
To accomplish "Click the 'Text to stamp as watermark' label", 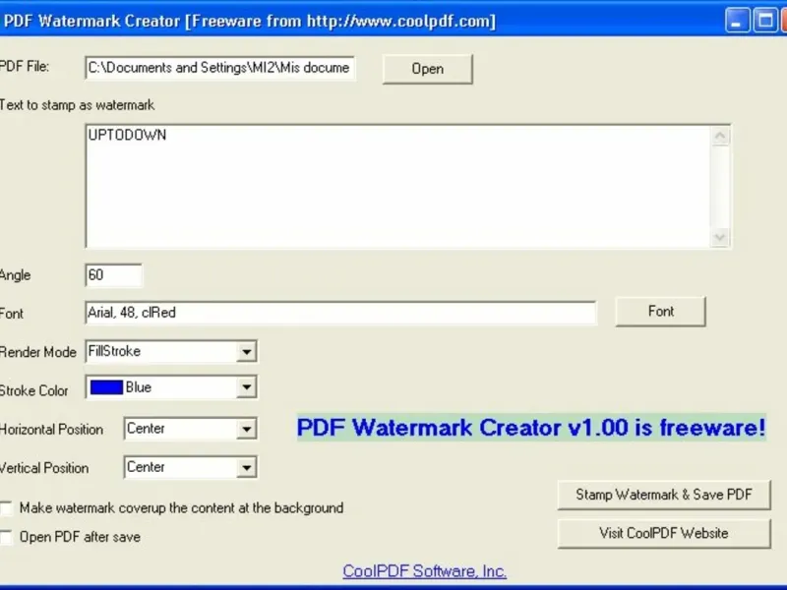I will [78, 105].
